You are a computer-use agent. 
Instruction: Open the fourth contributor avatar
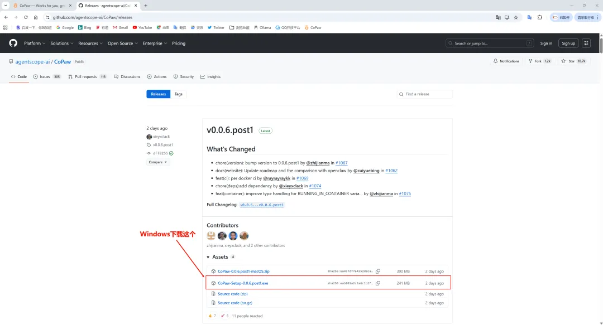[x=244, y=235]
